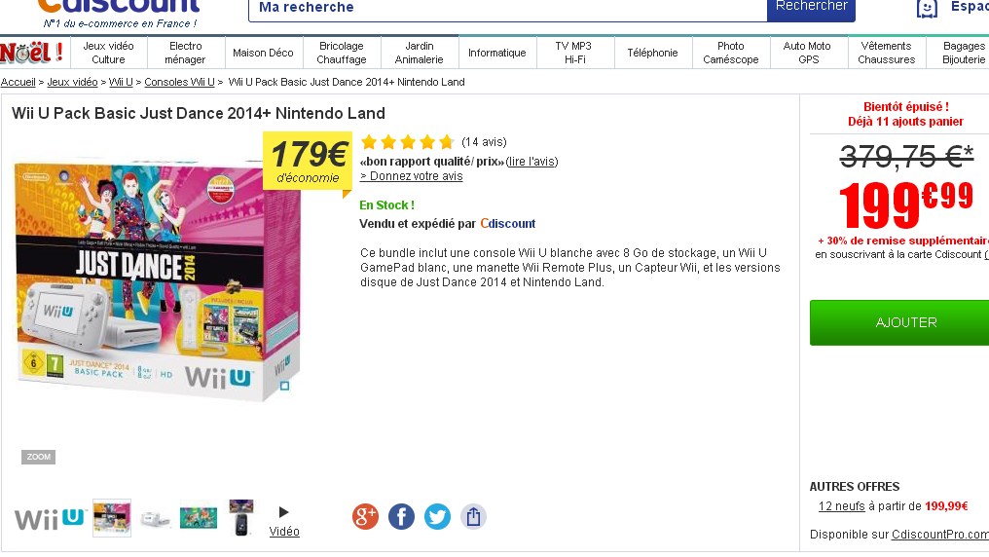
Task: Open the Informatique menu
Action: click(496, 53)
